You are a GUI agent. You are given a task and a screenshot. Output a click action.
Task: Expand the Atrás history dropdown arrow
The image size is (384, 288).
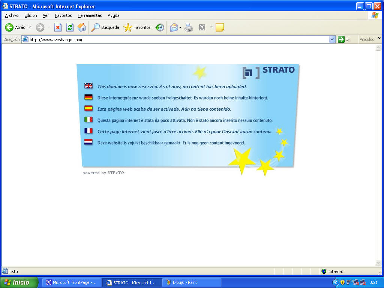30,27
